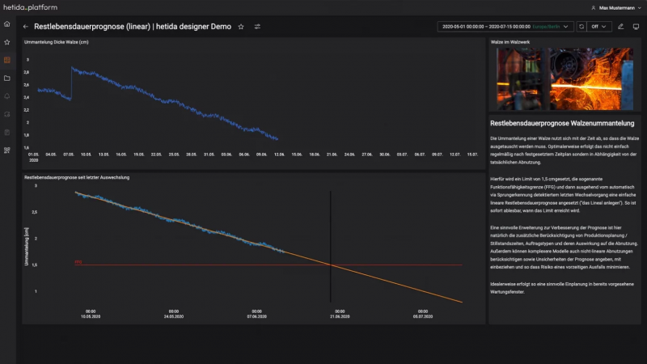Open notifications bell in sidebar
The width and height of the screenshot is (647, 364).
(7, 96)
